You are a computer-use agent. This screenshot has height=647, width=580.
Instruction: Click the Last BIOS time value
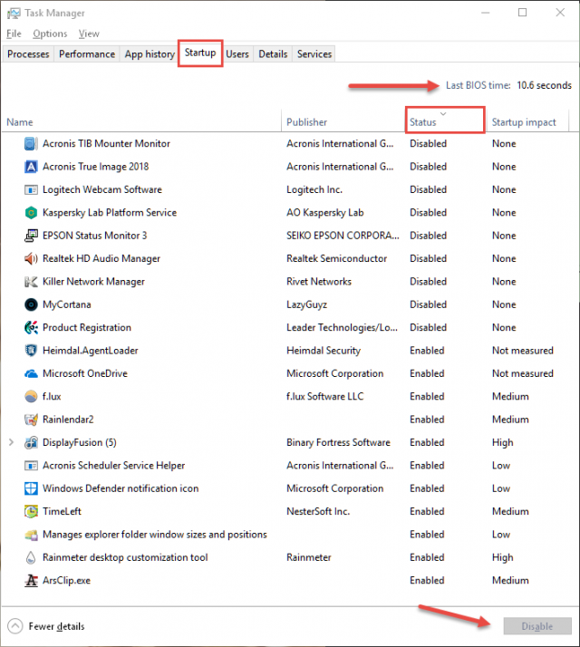[x=545, y=85]
